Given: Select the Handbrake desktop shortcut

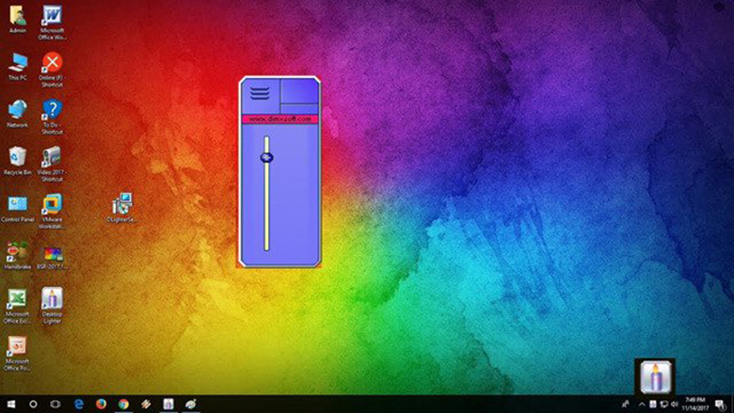Looking at the screenshot, I should tap(17, 256).
